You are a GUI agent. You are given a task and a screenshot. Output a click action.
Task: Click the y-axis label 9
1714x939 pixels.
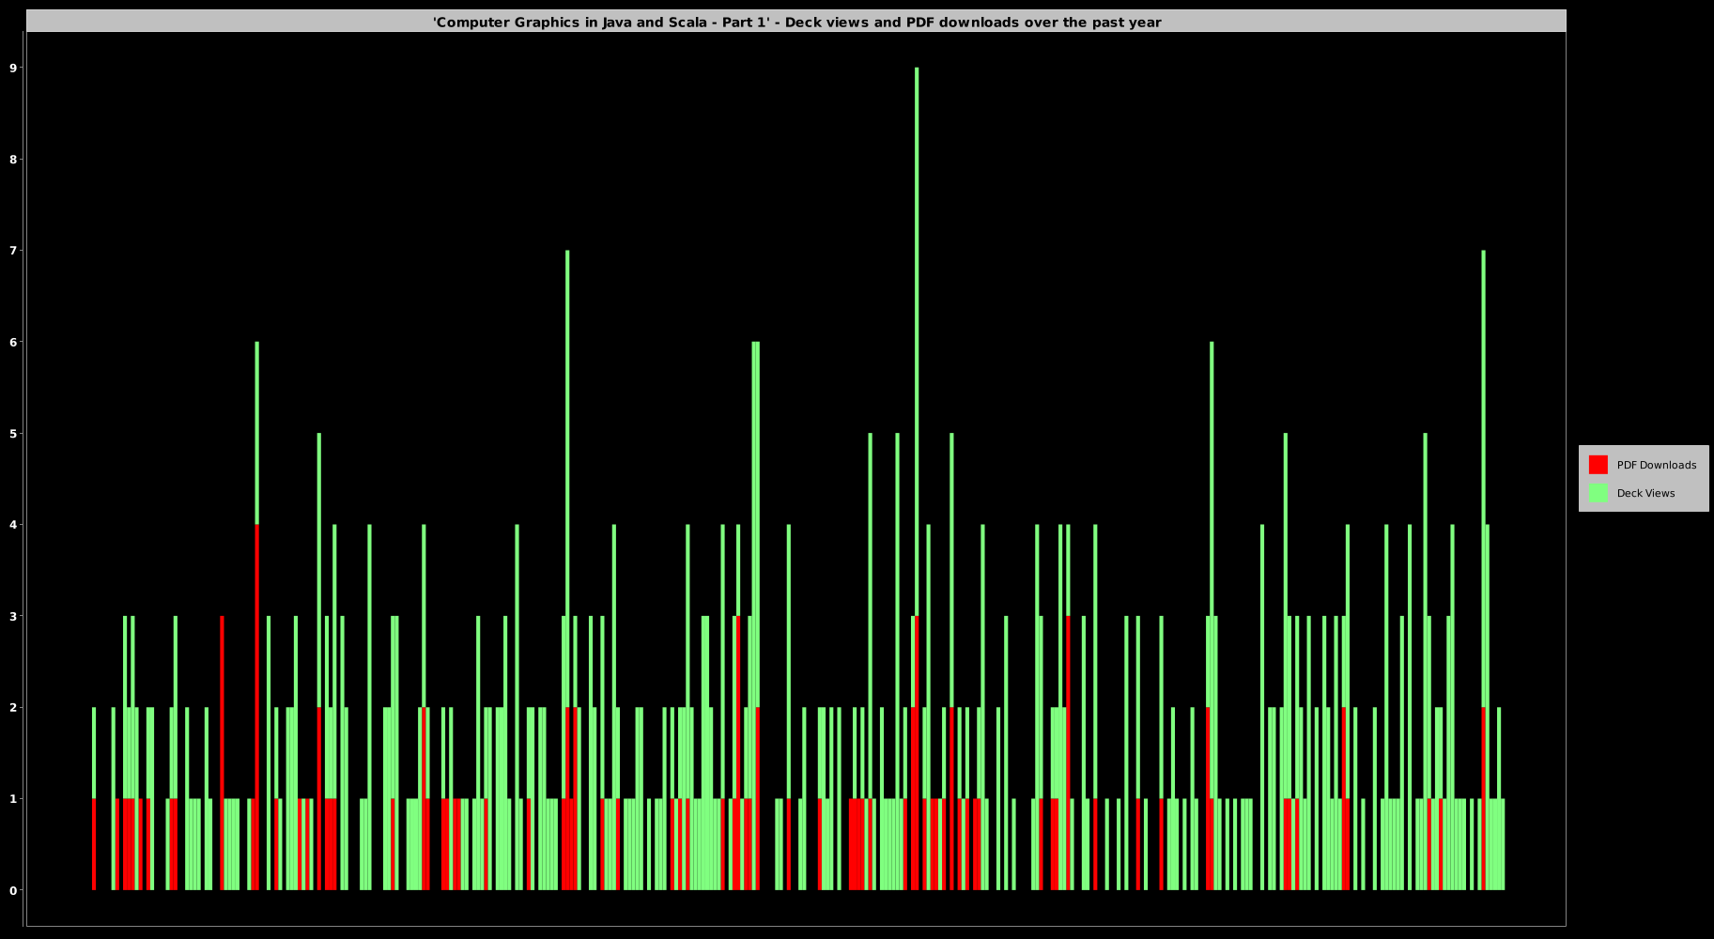(13, 68)
